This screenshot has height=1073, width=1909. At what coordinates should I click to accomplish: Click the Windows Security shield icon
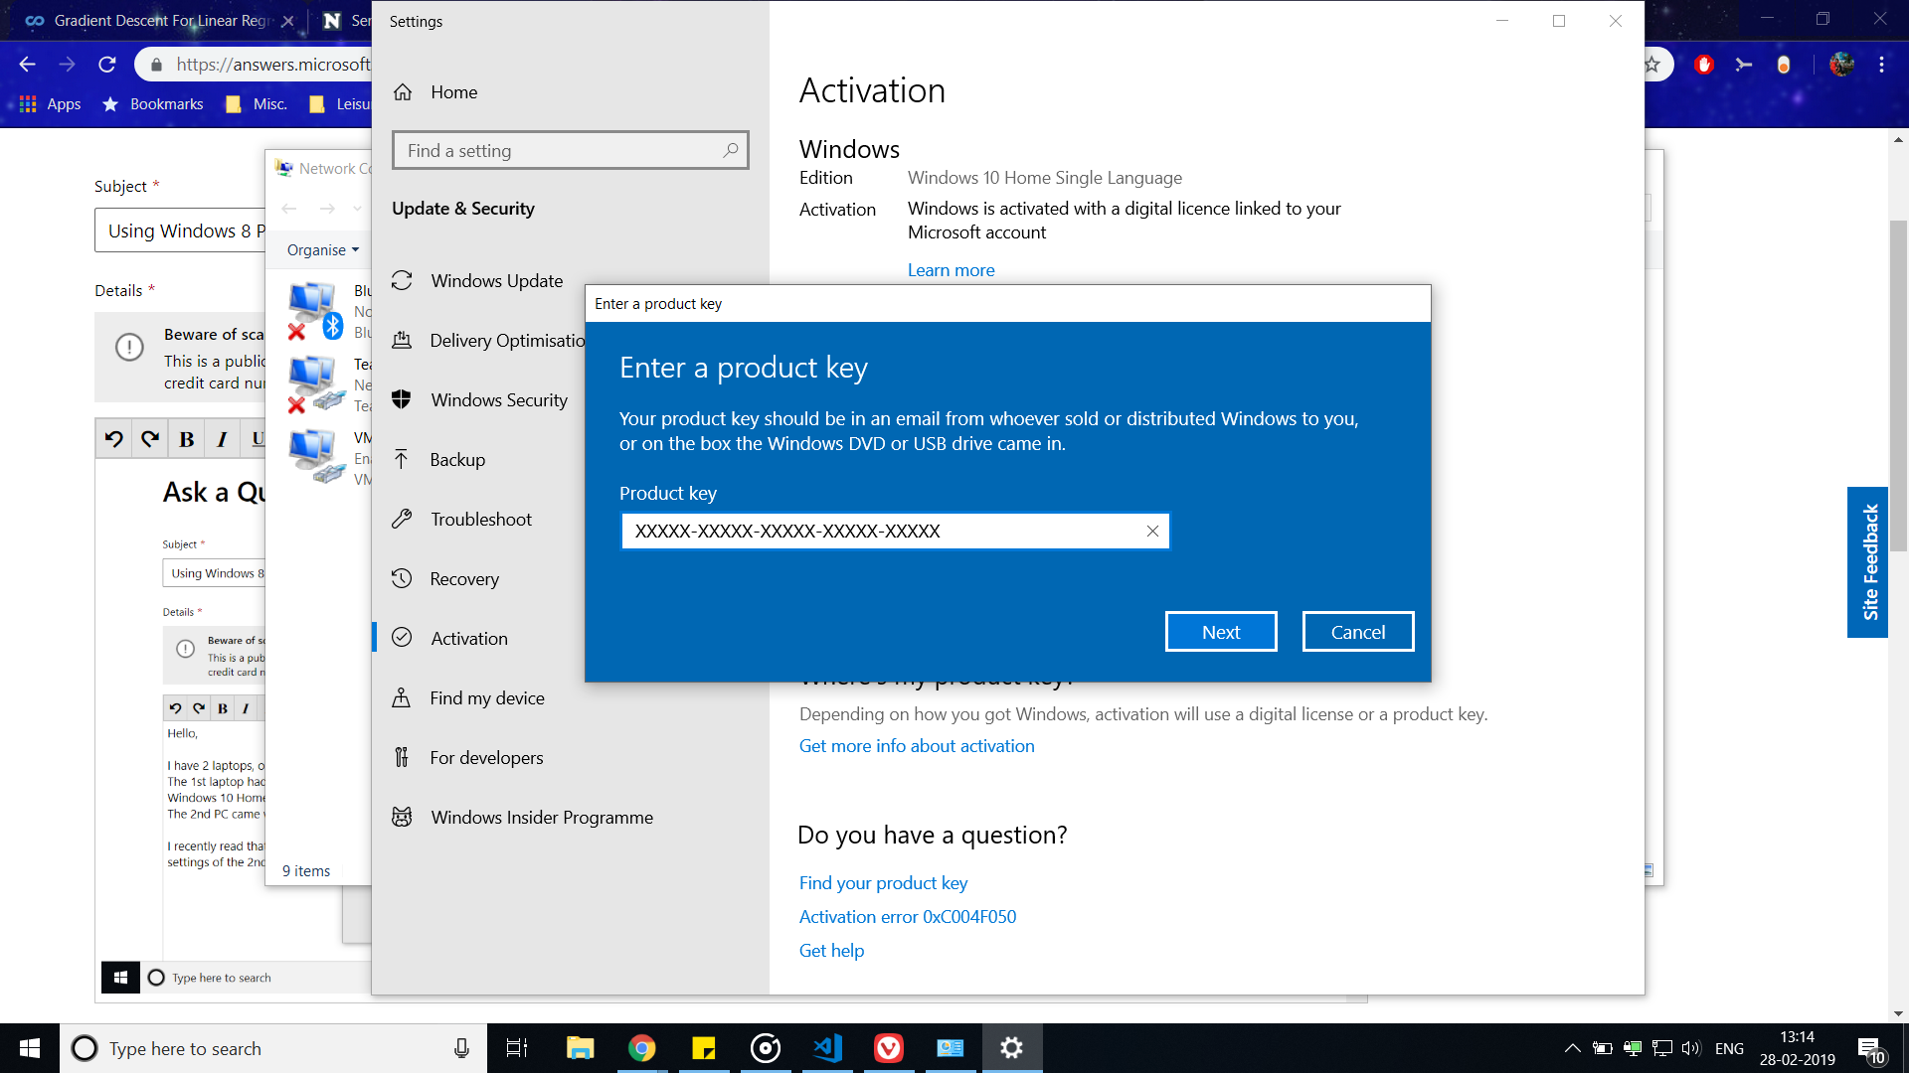[x=402, y=399]
